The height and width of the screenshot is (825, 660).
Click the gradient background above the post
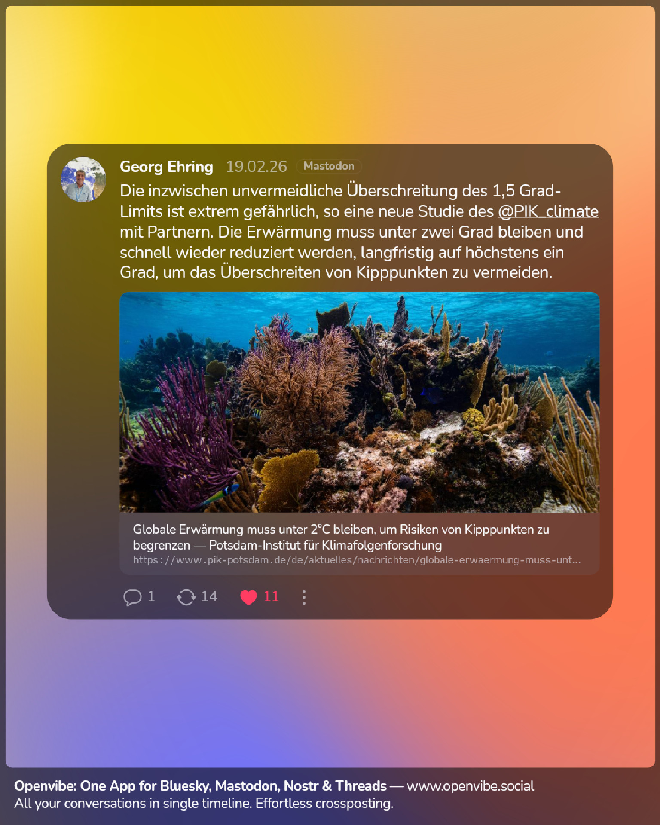(330, 73)
